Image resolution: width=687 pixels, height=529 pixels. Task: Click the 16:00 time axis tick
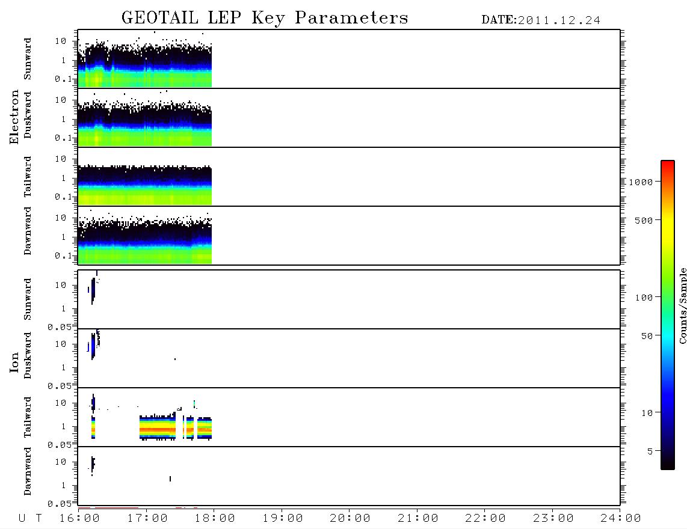pos(79,519)
